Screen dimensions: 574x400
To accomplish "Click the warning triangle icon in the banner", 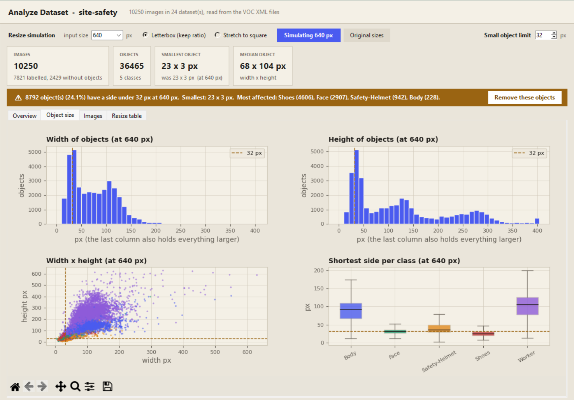I will [x=18, y=98].
